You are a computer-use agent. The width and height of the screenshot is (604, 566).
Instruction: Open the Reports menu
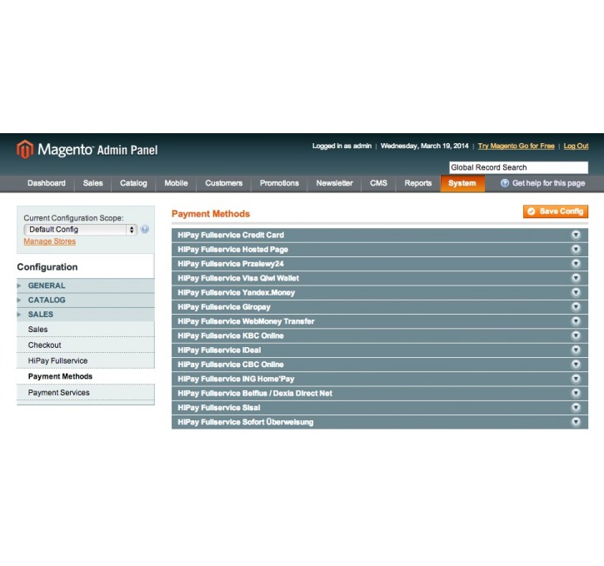[418, 183]
